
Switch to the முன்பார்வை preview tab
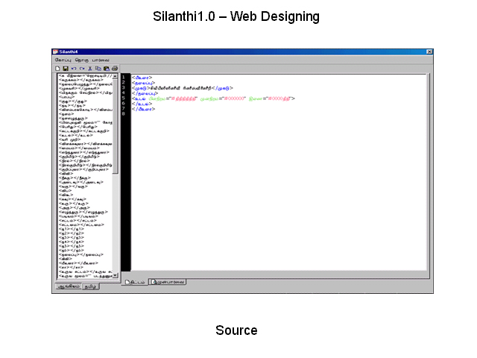click(x=168, y=282)
